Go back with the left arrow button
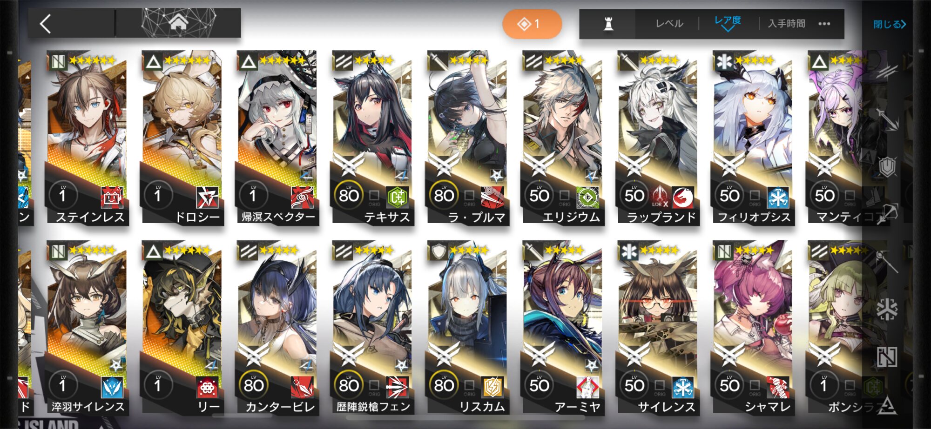 click(x=45, y=24)
